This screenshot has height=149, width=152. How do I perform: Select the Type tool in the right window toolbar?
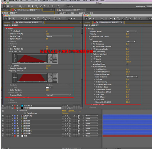click(x=118, y=19)
